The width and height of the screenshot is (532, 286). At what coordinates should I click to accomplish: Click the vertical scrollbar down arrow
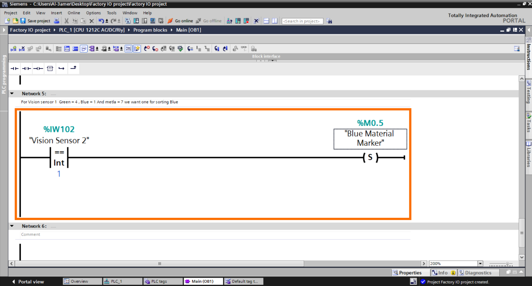522,257
